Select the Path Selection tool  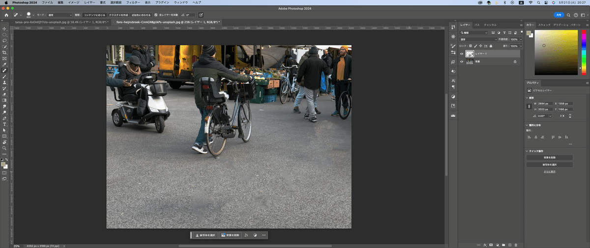click(4, 130)
